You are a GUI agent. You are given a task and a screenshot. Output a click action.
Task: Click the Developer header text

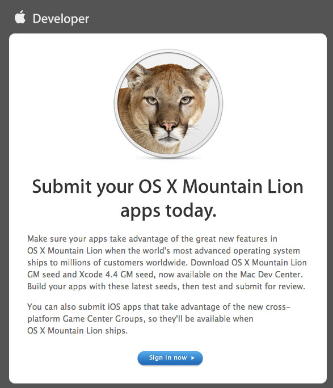pos(61,19)
